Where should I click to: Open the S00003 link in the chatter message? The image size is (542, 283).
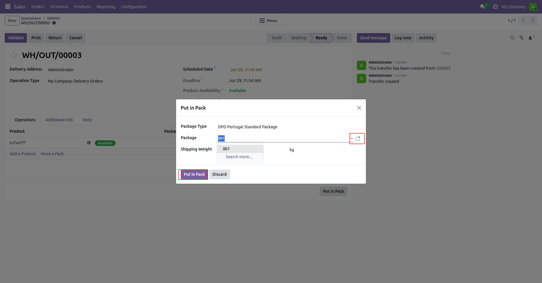(444, 68)
